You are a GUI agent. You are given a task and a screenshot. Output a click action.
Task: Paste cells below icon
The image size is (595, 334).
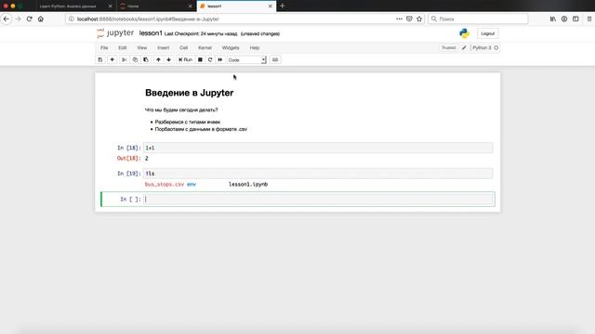pos(146,59)
